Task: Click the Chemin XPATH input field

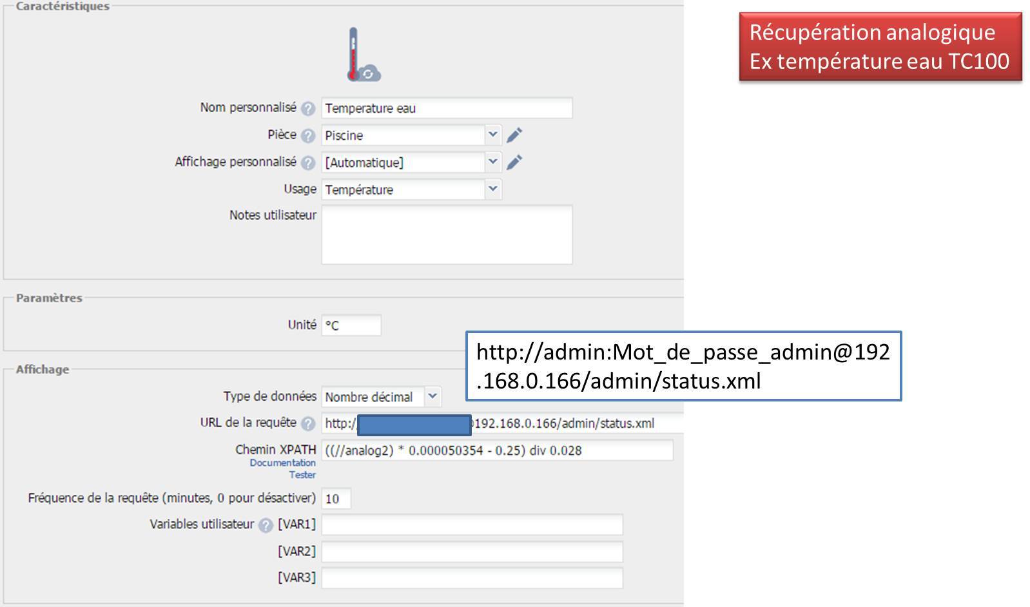Action: [x=496, y=450]
